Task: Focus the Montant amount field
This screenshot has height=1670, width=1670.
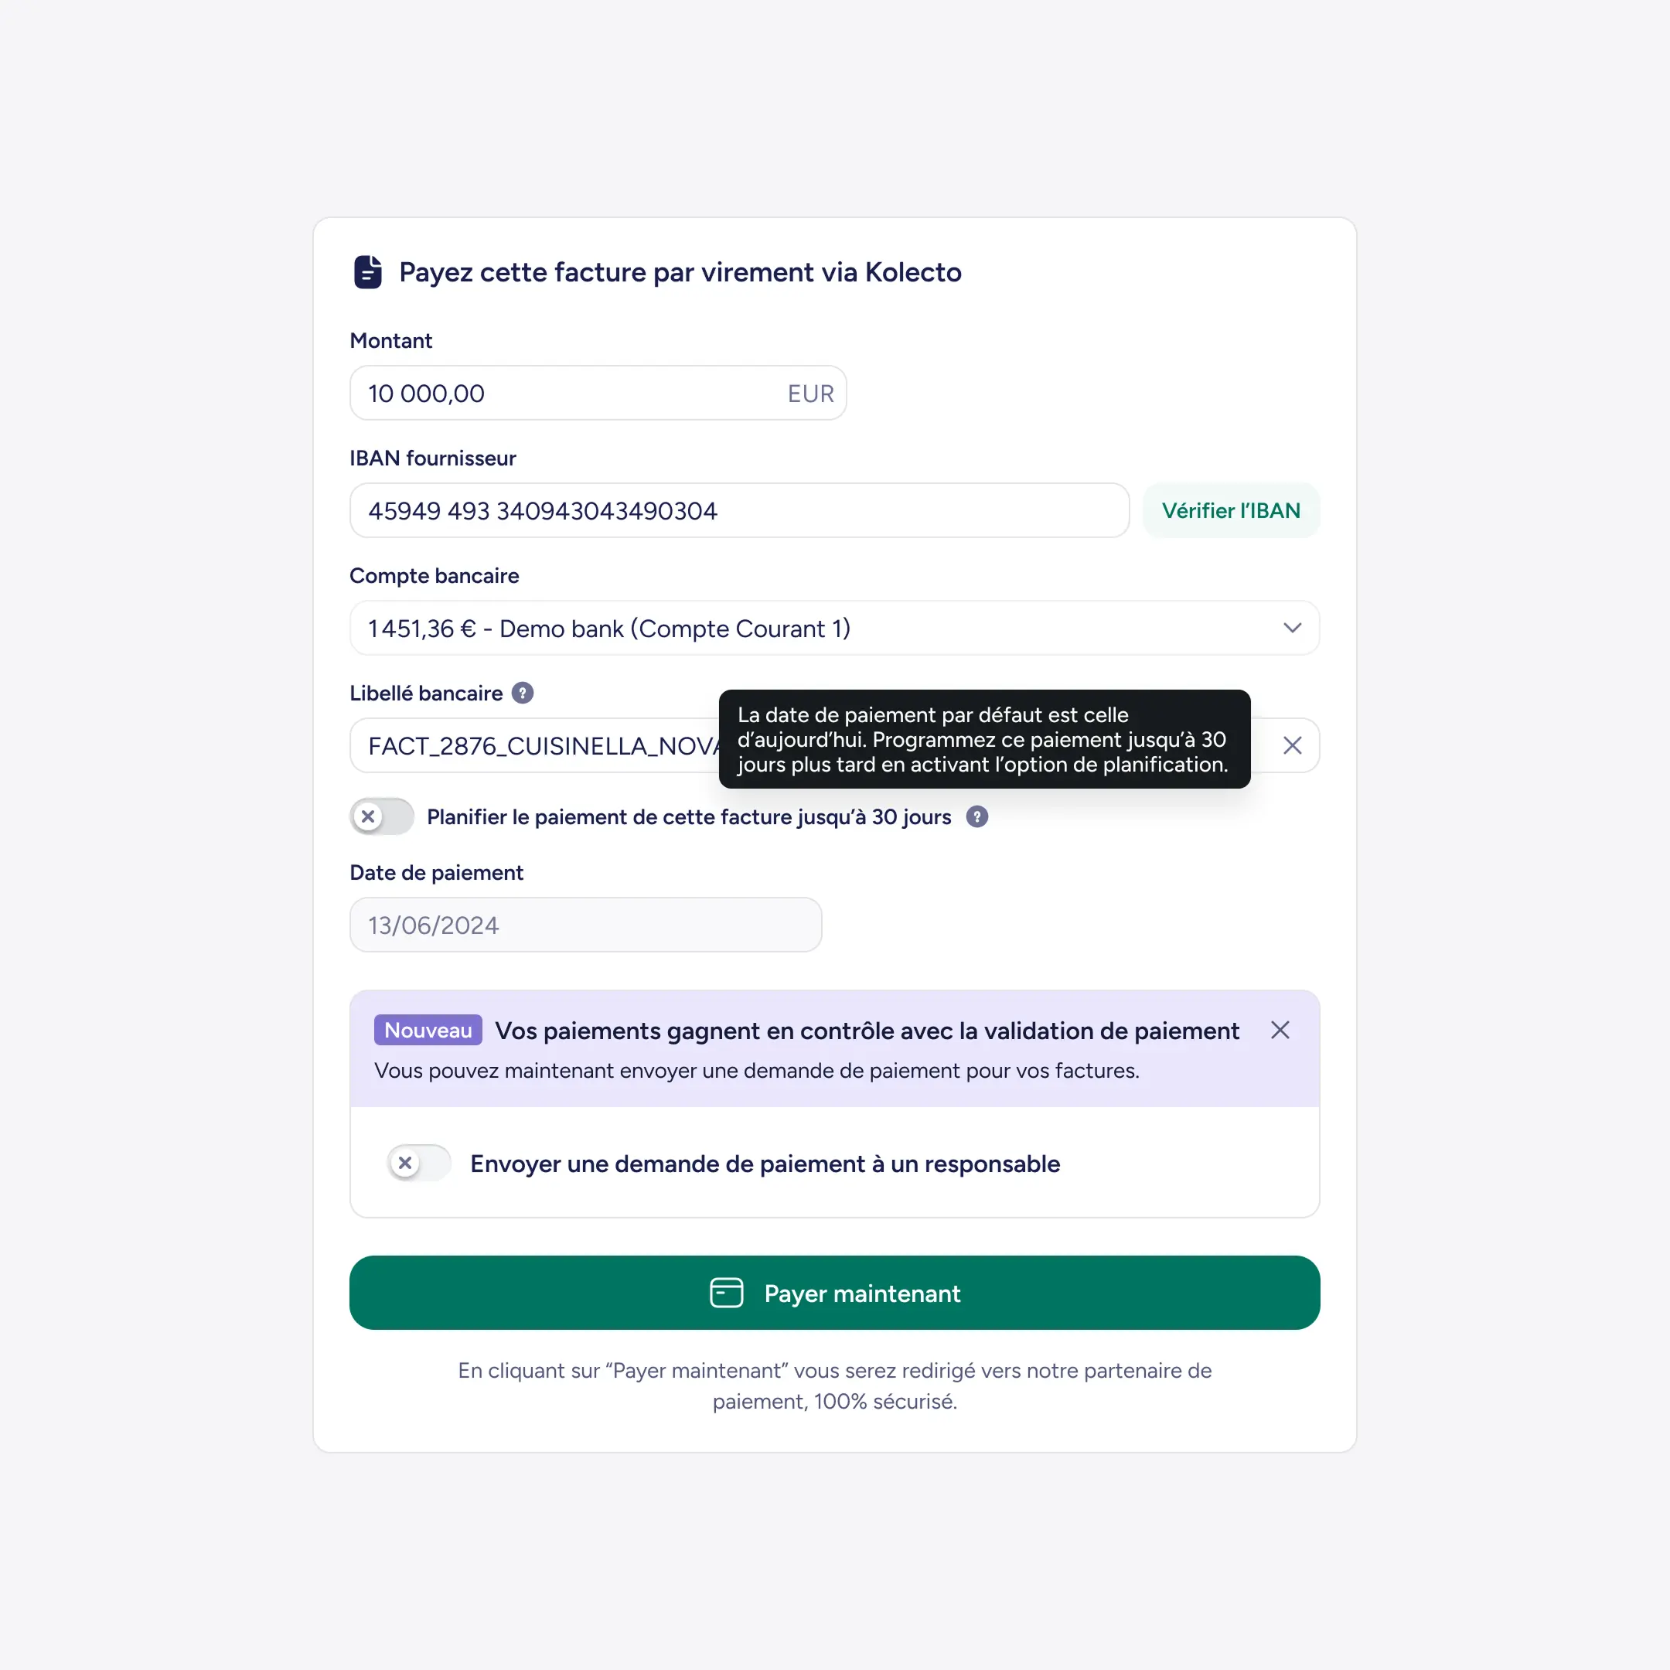Action: 598,394
